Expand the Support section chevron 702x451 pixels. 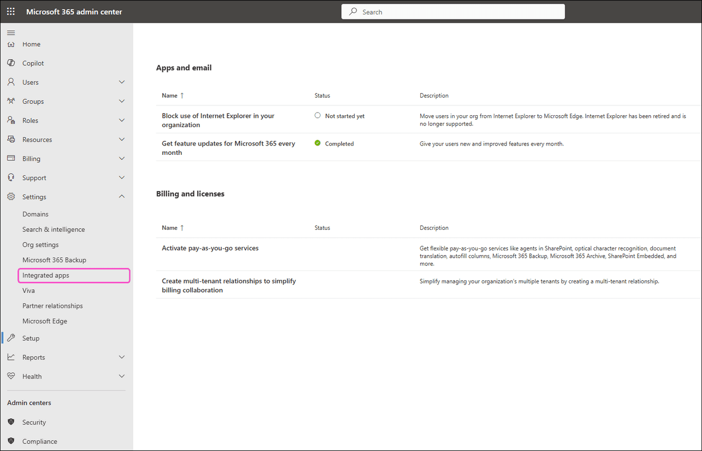click(x=122, y=177)
